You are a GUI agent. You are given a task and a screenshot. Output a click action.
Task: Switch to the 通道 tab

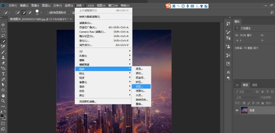click(x=254, y=85)
